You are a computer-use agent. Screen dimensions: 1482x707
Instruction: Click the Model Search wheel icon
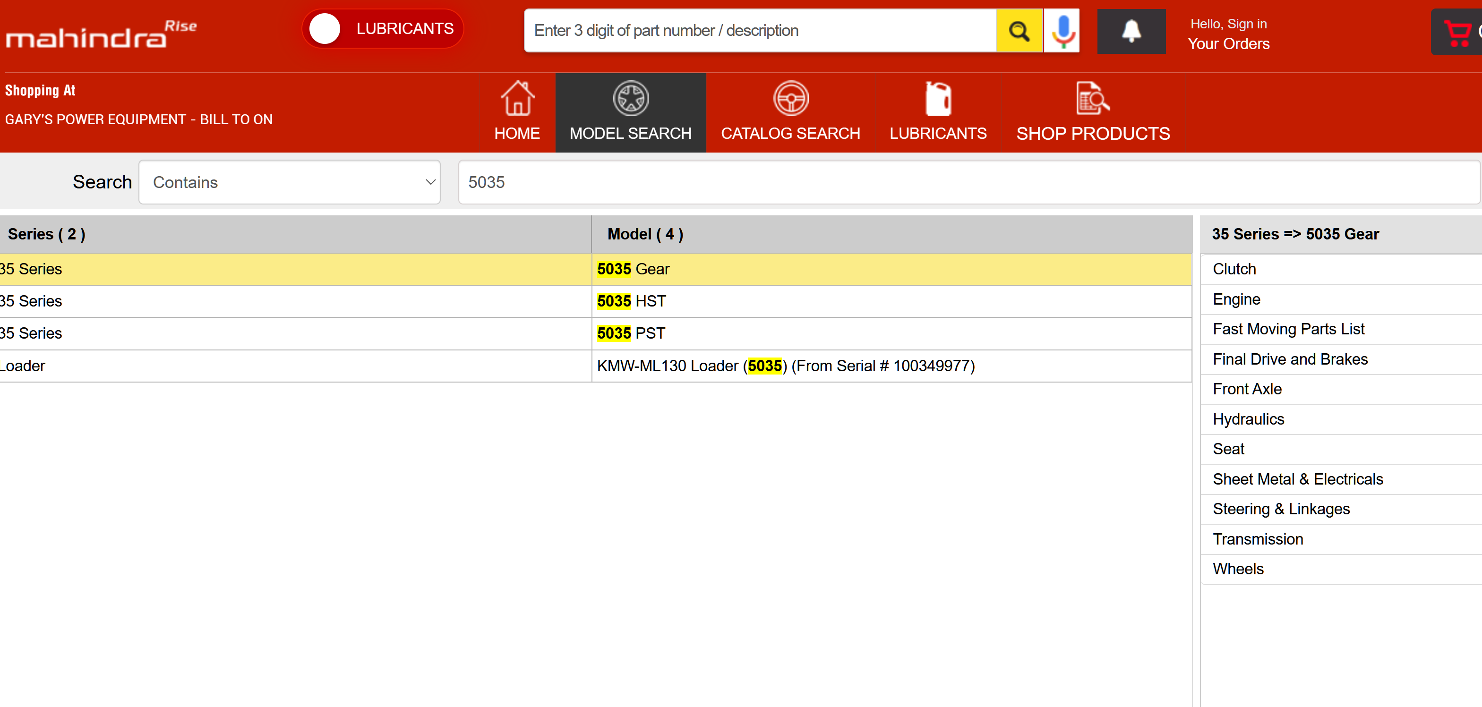(x=631, y=98)
